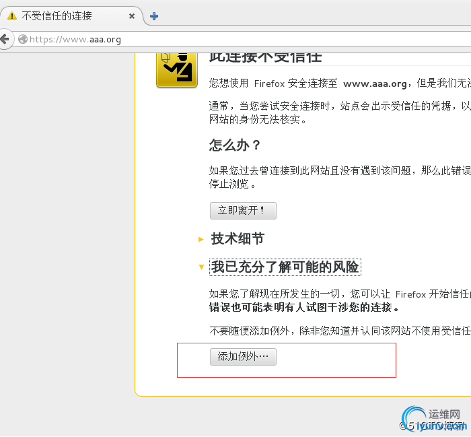
Task: Close the 不受信任的连接 tab
Action: tap(132, 16)
